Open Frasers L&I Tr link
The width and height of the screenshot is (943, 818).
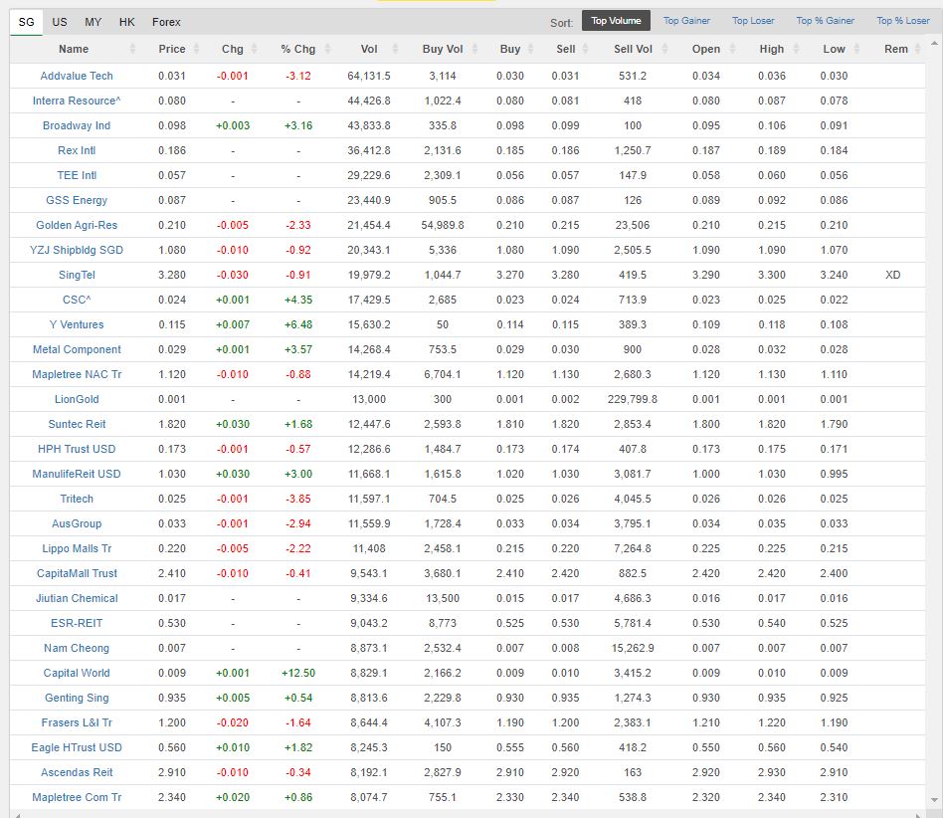(x=77, y=722)
